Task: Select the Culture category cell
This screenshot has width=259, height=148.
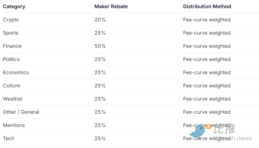Action: click(11, 86)
